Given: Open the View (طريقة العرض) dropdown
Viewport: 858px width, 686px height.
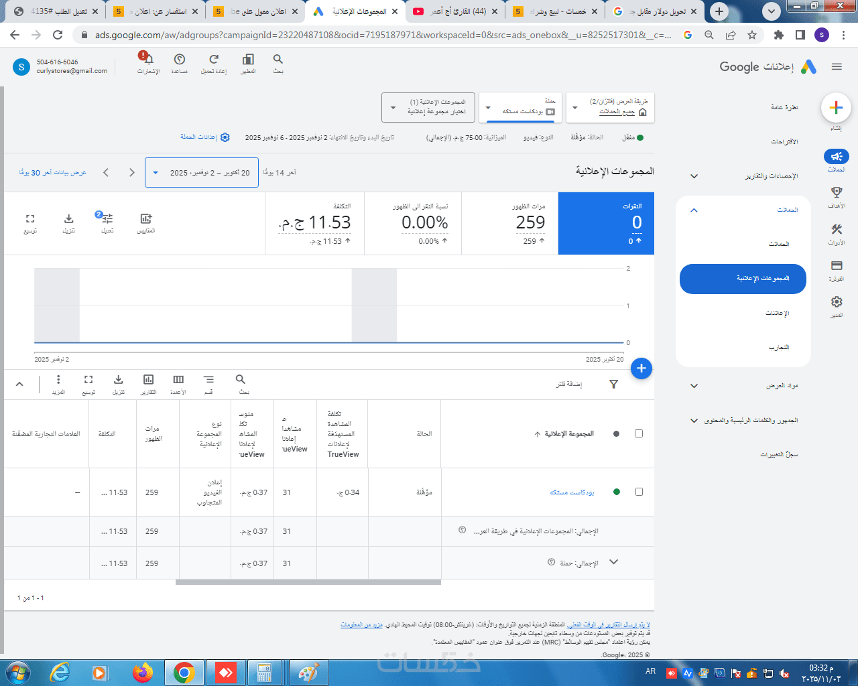Looking at the screenshot, I should [610, 107].
